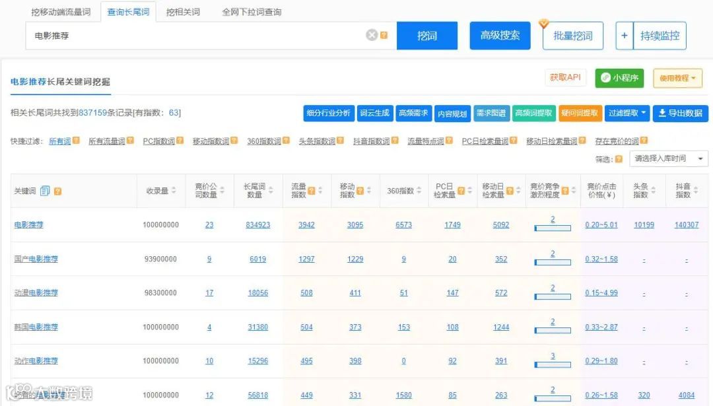Click price 0.20~5.01 in 电影推荐 row
This screenshot has width=713, height=406.
pos(601,224)
